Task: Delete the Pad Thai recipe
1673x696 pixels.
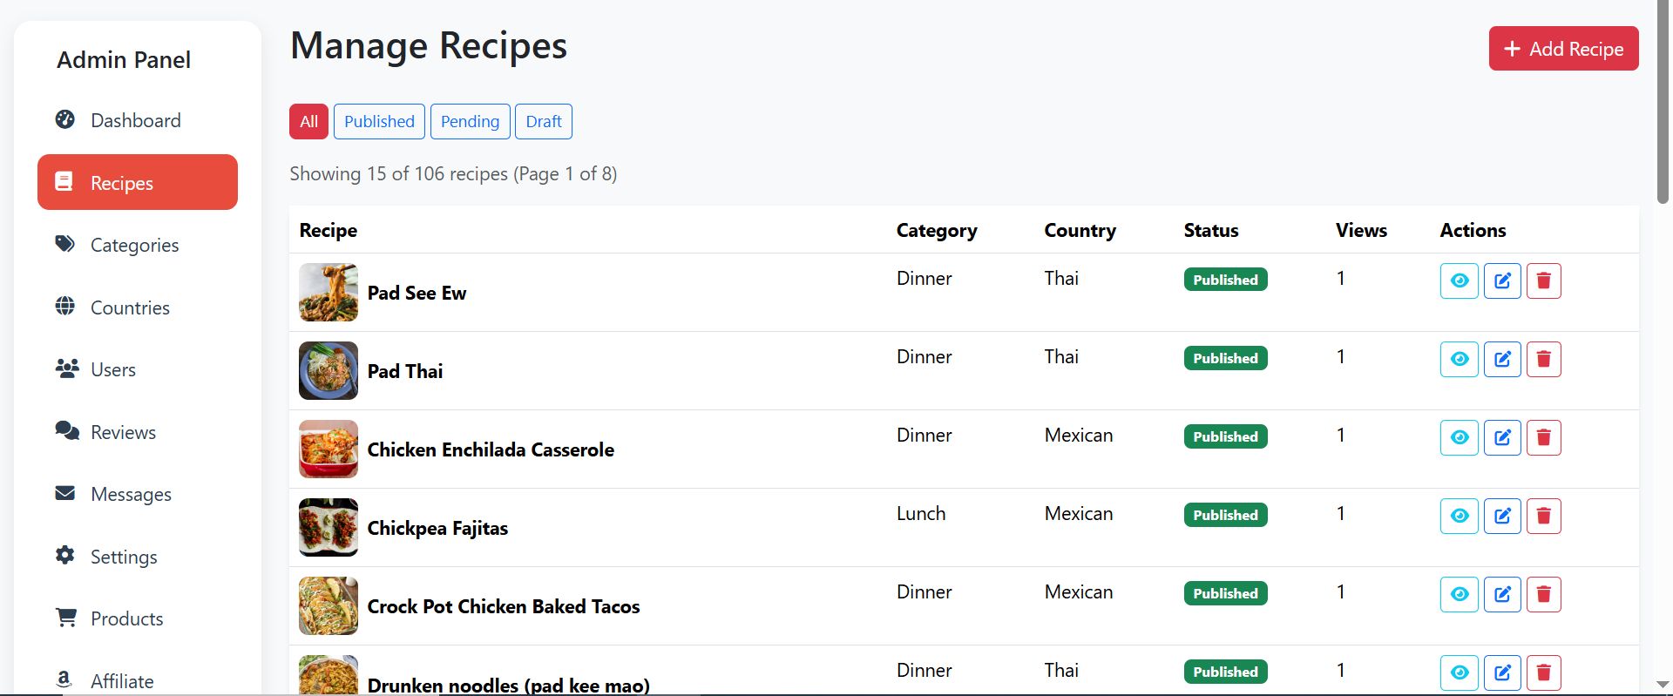Action: point(1543,359)
